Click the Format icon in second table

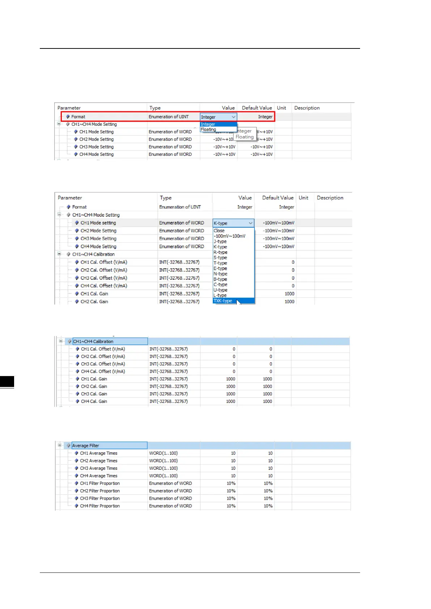pos(68,207)
